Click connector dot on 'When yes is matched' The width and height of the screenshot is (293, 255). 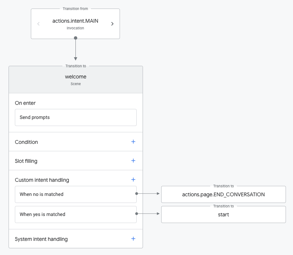pos(137,214)
